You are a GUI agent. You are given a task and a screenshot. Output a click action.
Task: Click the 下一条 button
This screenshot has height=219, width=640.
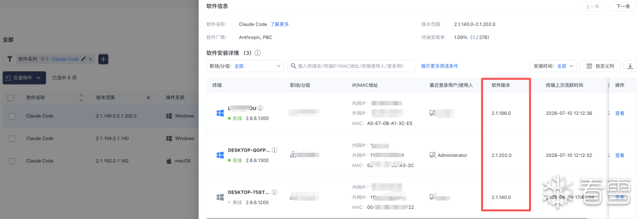click(x=623, y=6)
